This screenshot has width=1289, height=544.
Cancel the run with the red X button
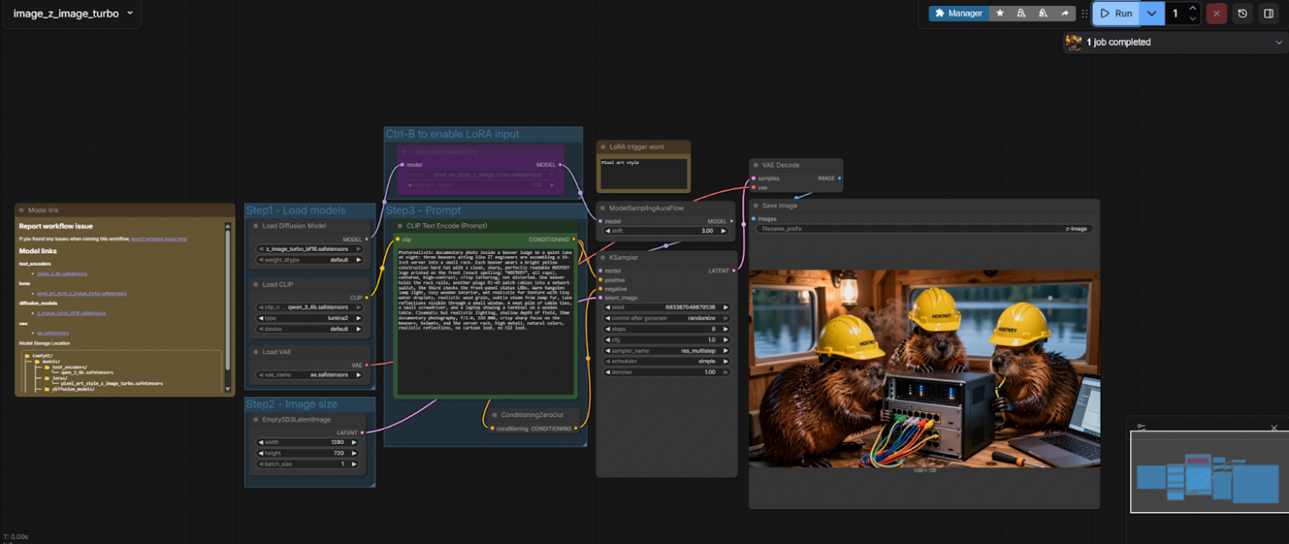click(x=1216, y=13)
